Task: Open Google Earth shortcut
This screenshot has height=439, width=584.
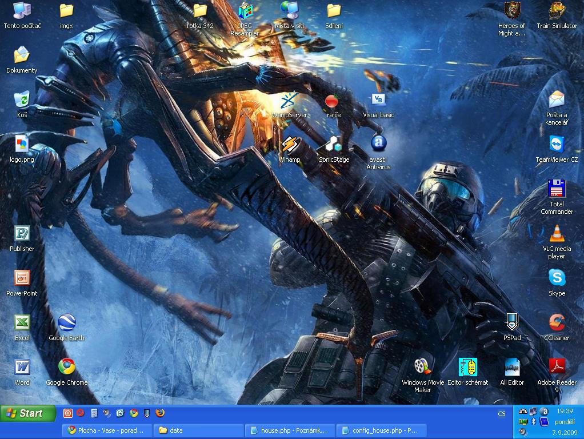Action: [67, 328]
